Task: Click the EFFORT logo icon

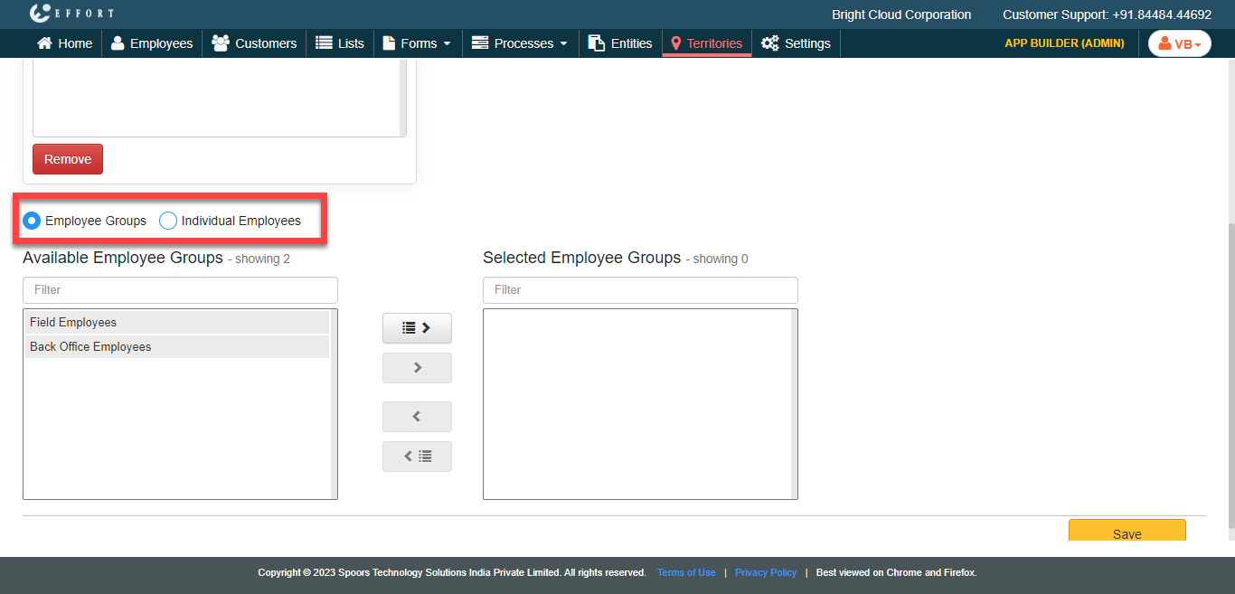Action: [41, 14]
